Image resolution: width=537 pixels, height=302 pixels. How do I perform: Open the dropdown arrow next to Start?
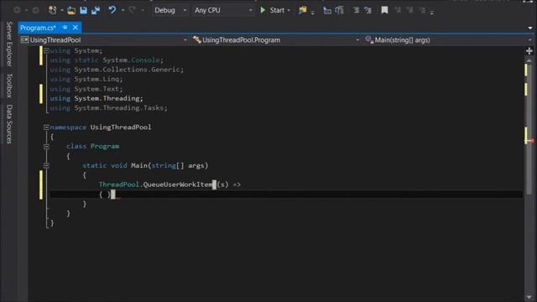point(289,11)
